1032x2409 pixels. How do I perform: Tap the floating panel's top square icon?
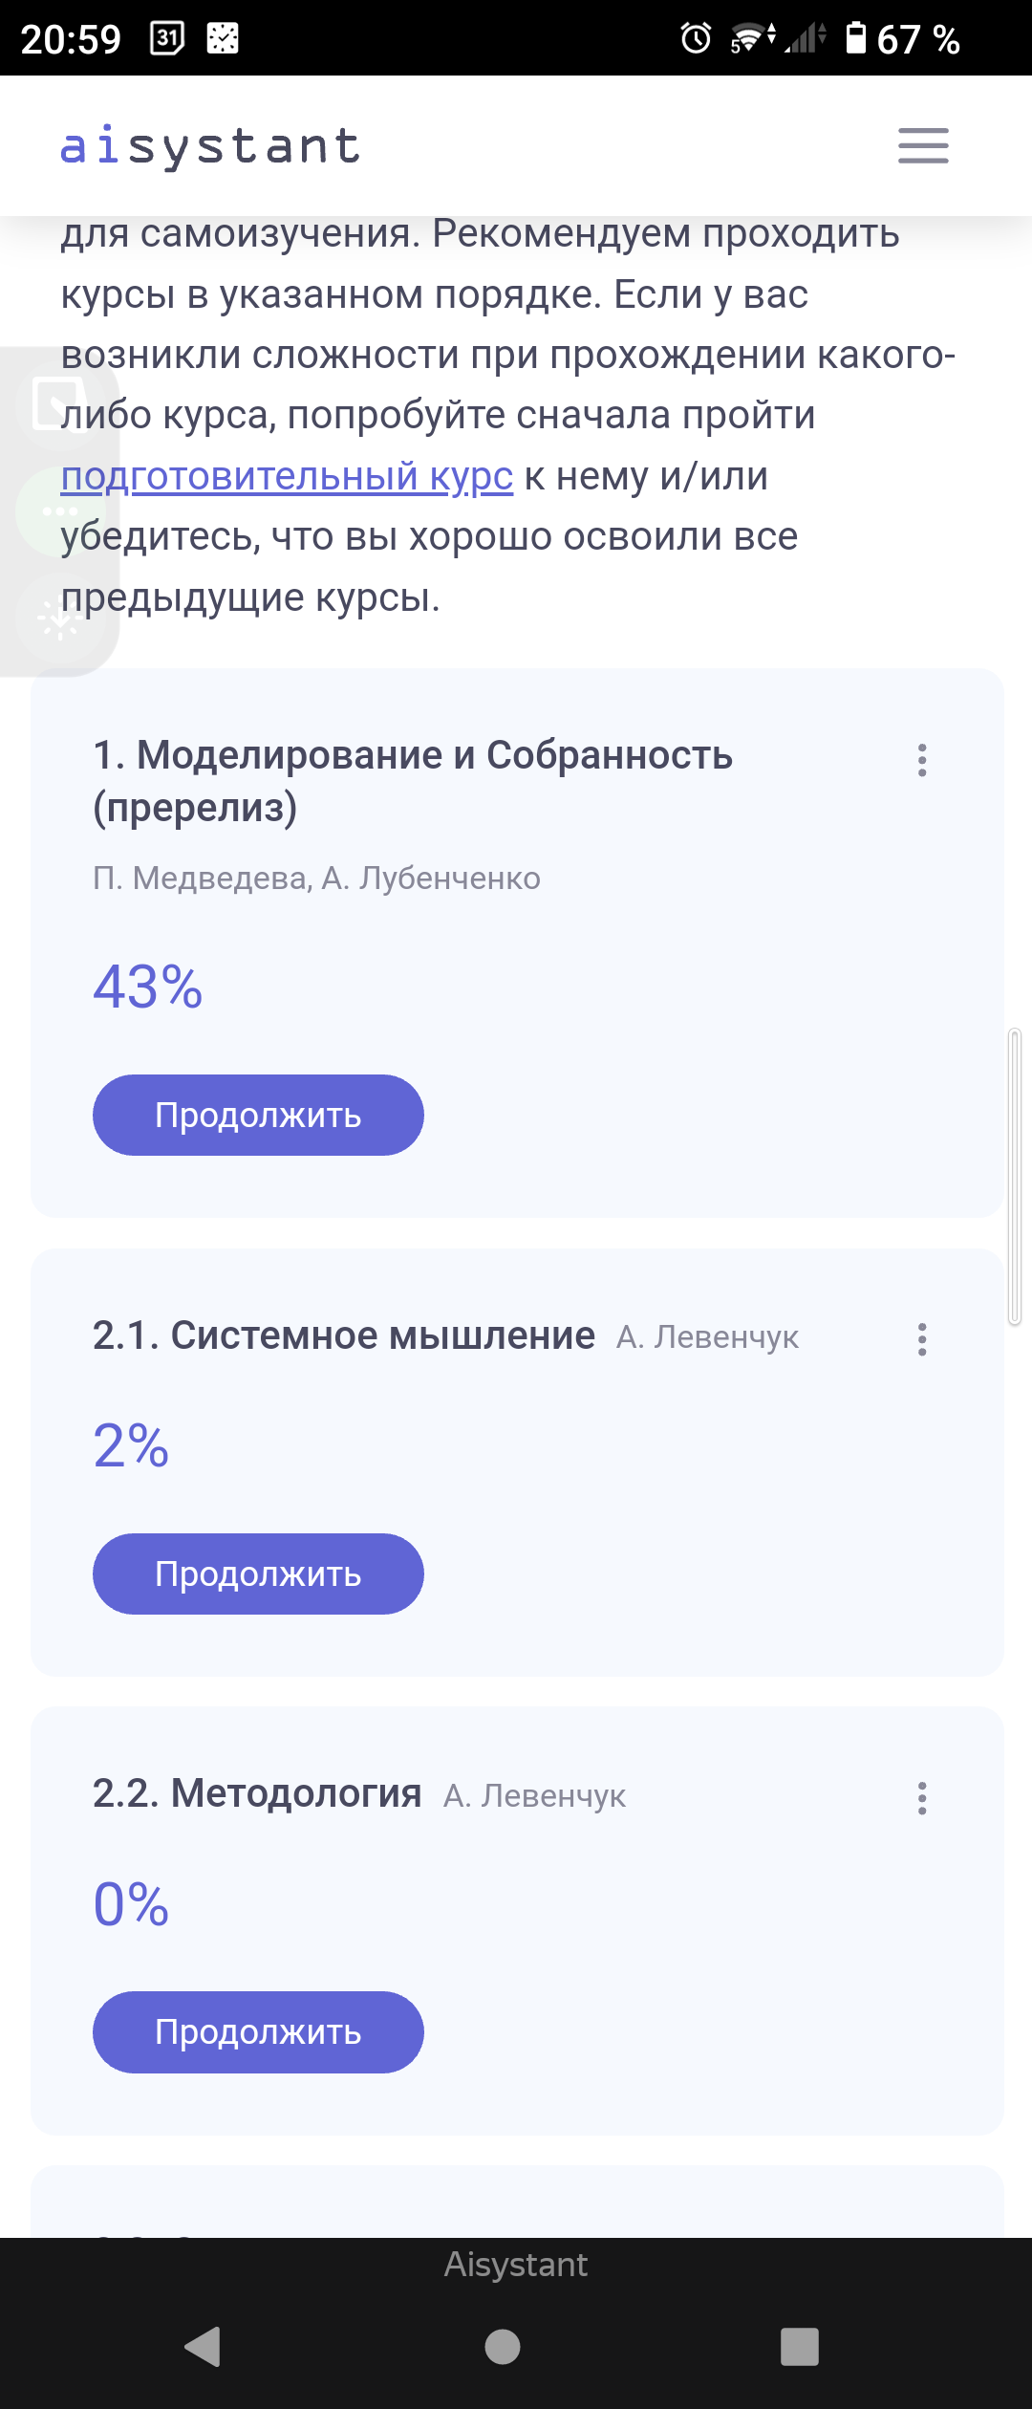[55, 402]
